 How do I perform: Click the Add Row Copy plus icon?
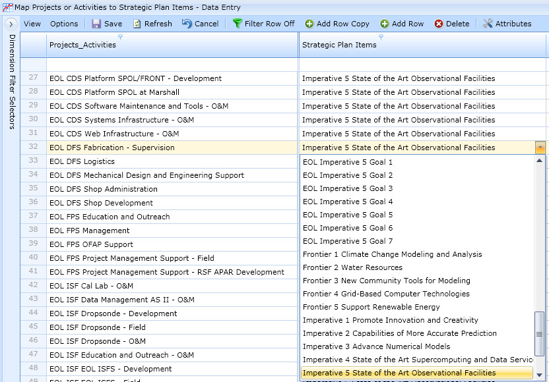[x=309, y=24]
